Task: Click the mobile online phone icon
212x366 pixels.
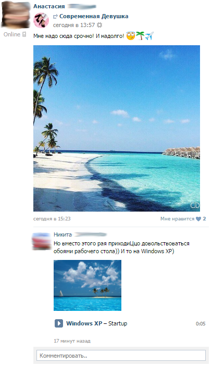Action: coord(24,34)
